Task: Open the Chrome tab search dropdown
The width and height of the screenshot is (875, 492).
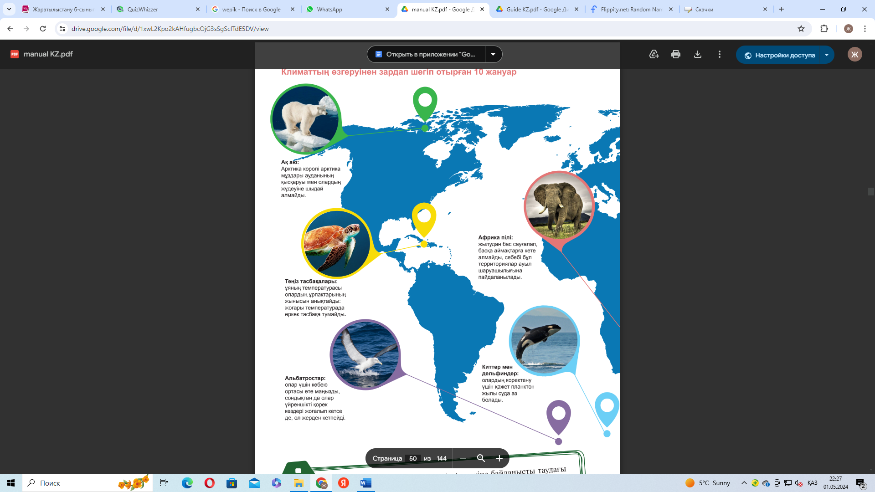Action: [9, 9]
